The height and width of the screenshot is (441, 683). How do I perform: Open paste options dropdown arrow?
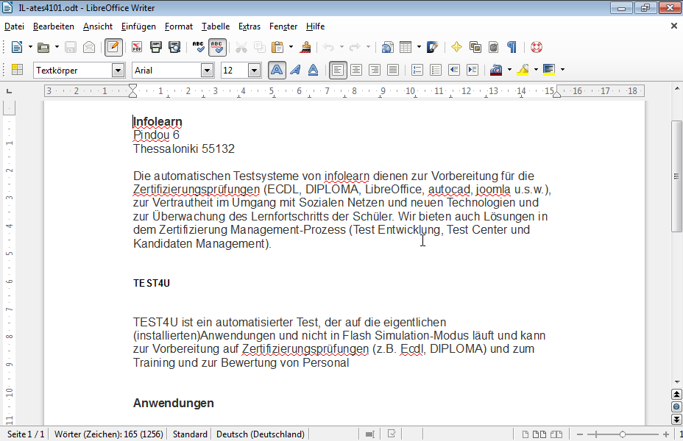point(291,47)
